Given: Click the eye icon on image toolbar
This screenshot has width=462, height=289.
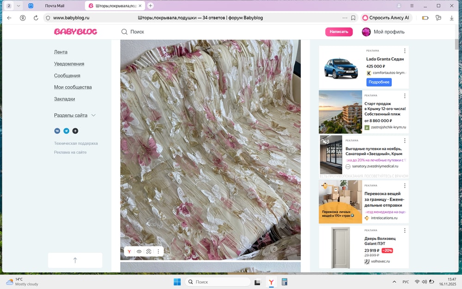Looking at the screenshot, I should [139, 252].
